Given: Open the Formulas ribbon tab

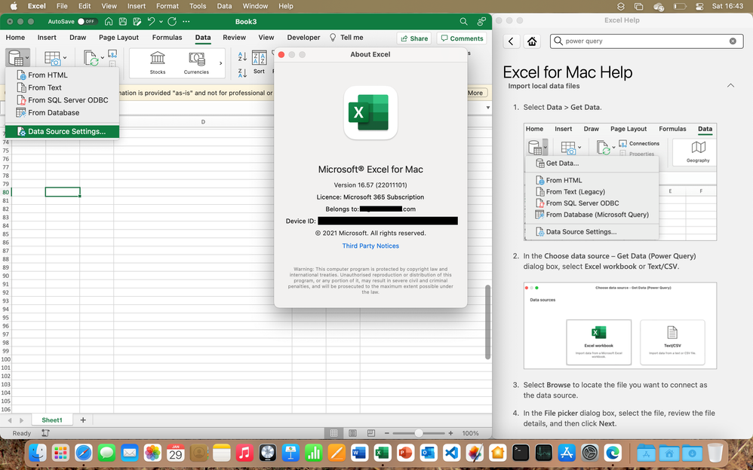Looking at the screenshot, I should (x=167, y=38).
